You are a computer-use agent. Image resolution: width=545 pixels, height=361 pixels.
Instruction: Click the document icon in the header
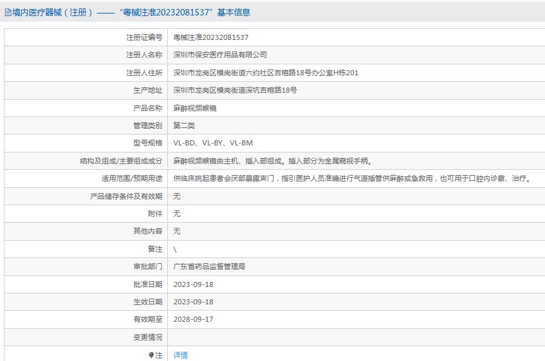pyautogui.click(x=8, y=12)
